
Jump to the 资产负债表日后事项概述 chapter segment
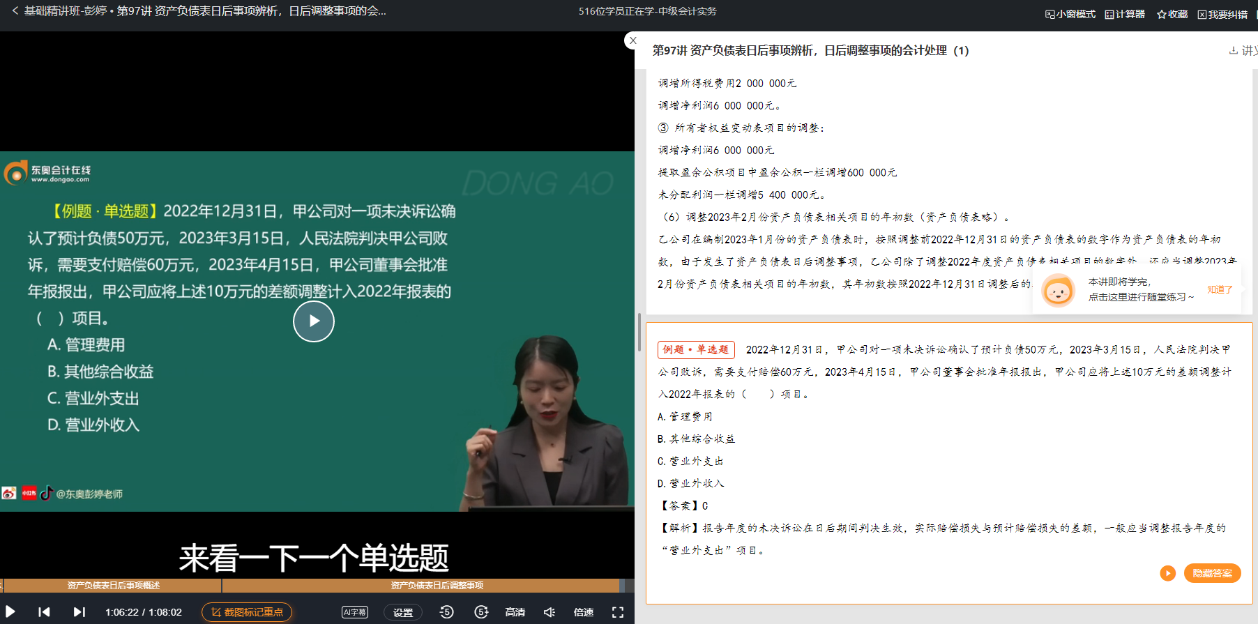[x=113, y=586]
